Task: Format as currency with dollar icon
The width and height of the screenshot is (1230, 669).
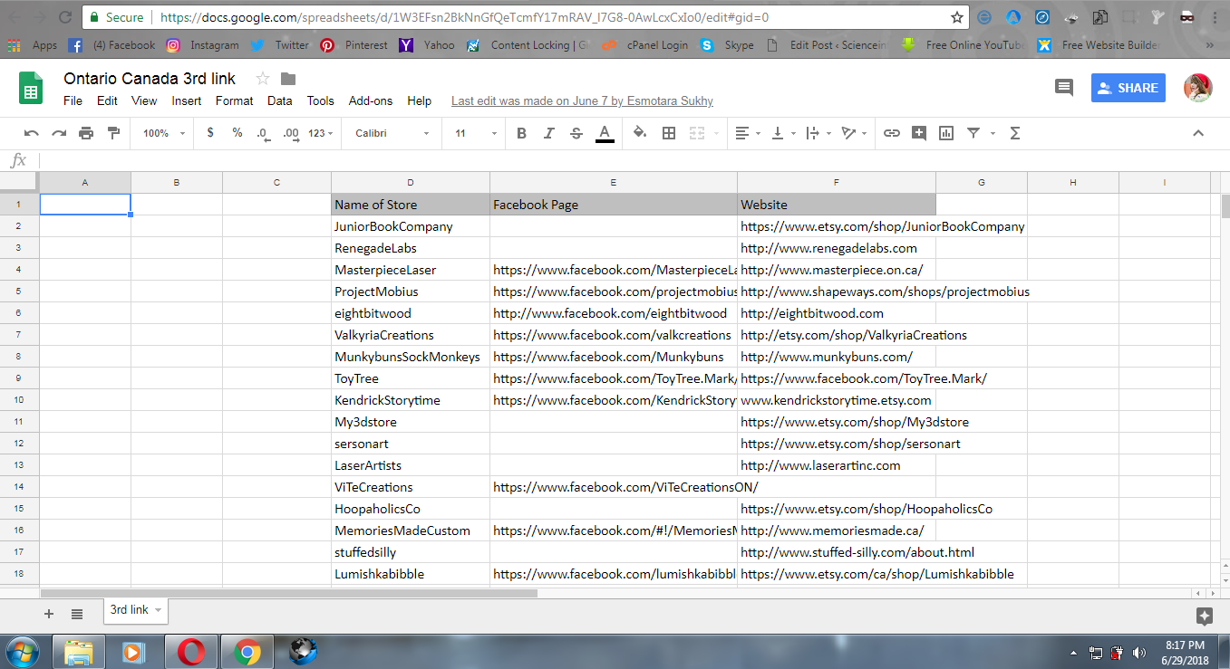Action: click(210, 133)
